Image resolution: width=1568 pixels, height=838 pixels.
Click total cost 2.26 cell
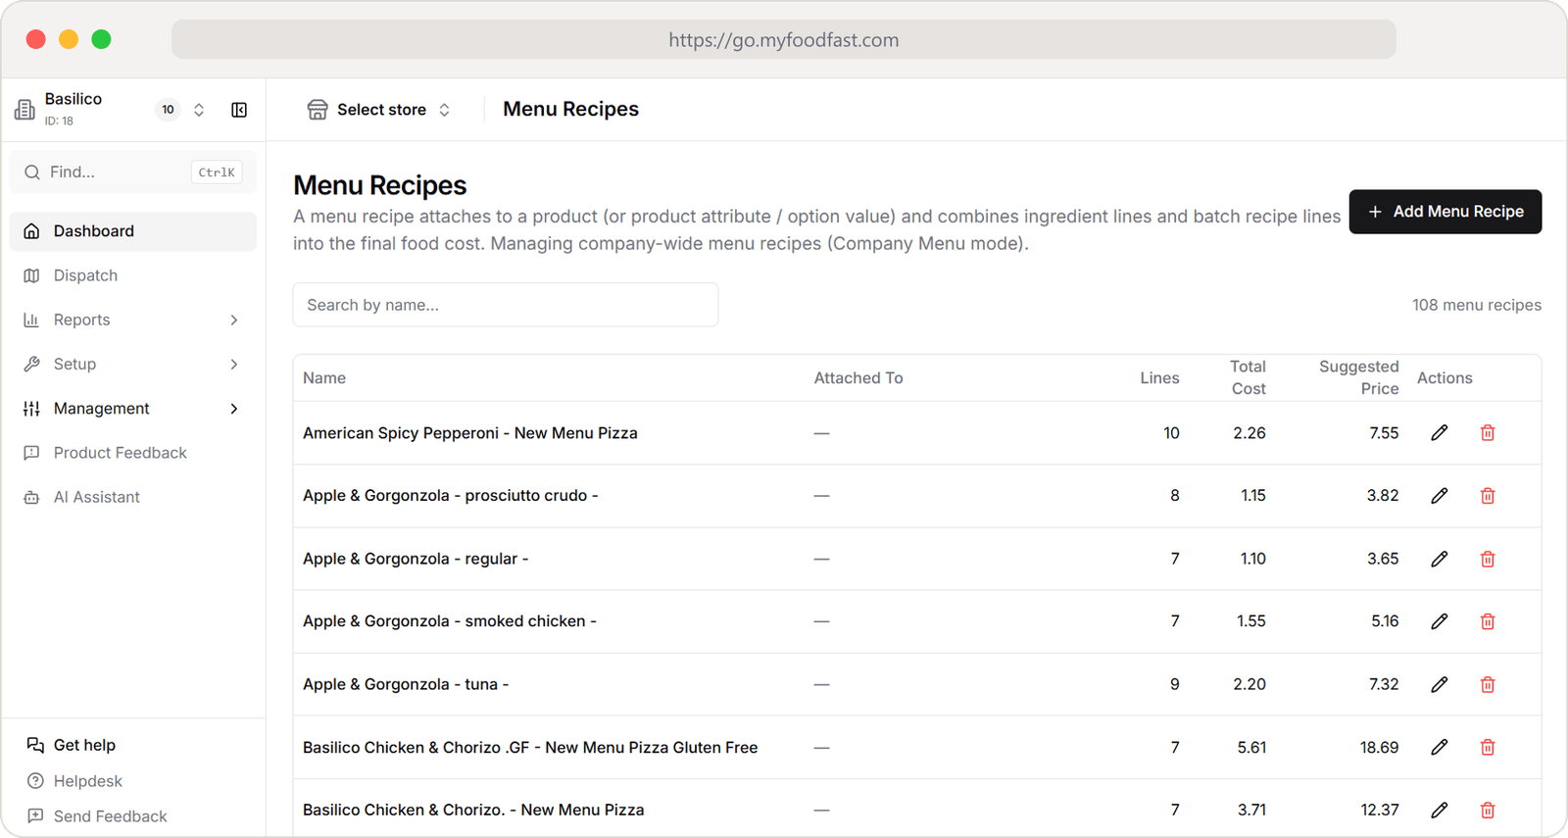1249,433
